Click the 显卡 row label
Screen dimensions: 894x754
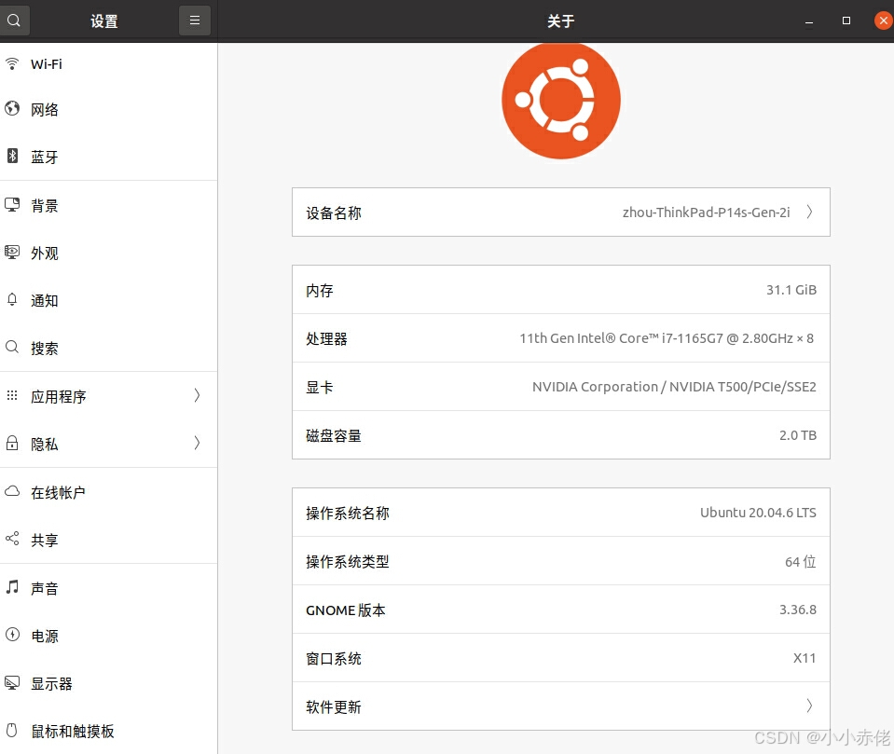319,387
